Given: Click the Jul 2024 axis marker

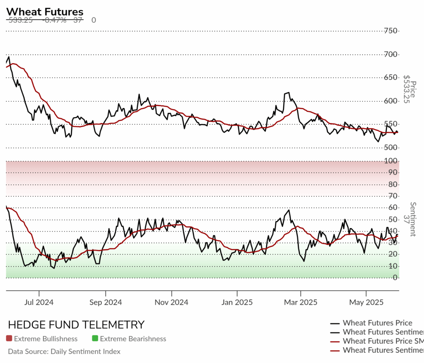Looking at the screenshot, I should (x=39, y=302).
